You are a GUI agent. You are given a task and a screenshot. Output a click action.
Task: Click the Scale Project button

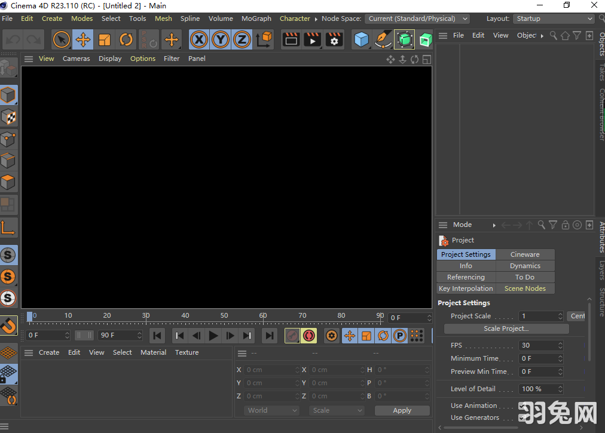(x=506, y=328)
